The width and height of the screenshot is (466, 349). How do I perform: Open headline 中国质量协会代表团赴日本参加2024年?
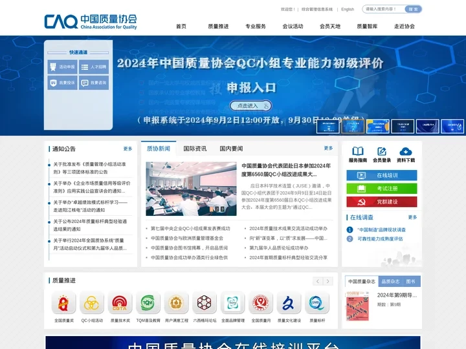(x=286, y=170)
